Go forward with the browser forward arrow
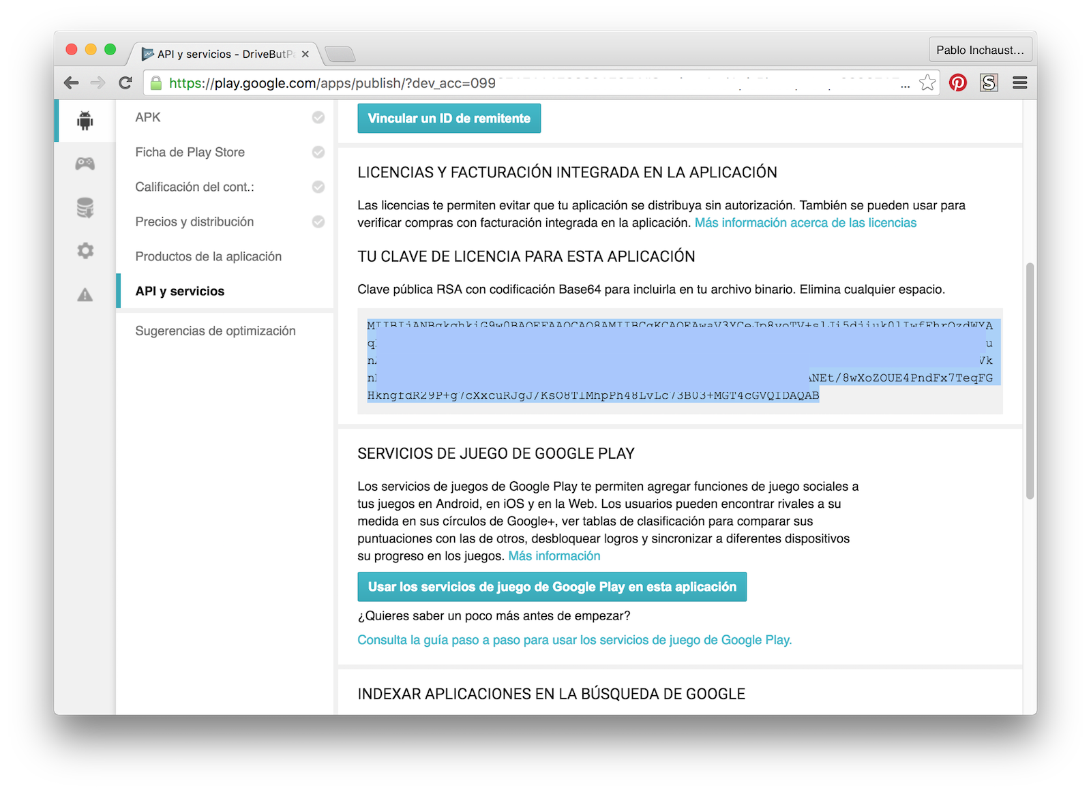The image size is (1091, 792). pos(98,83)
